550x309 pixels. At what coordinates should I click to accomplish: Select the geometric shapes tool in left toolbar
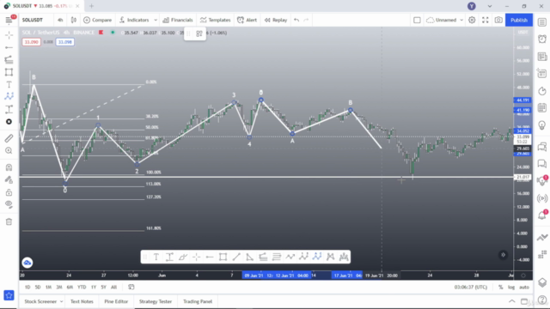(x=9, y=72)
